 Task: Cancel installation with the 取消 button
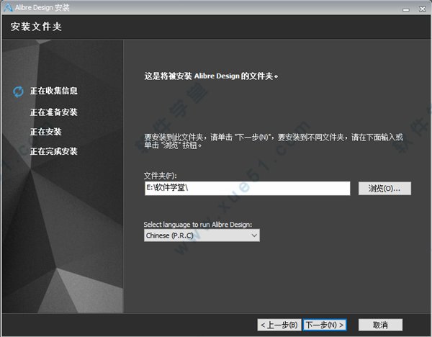pyautogui.click(x=380, y=325)
